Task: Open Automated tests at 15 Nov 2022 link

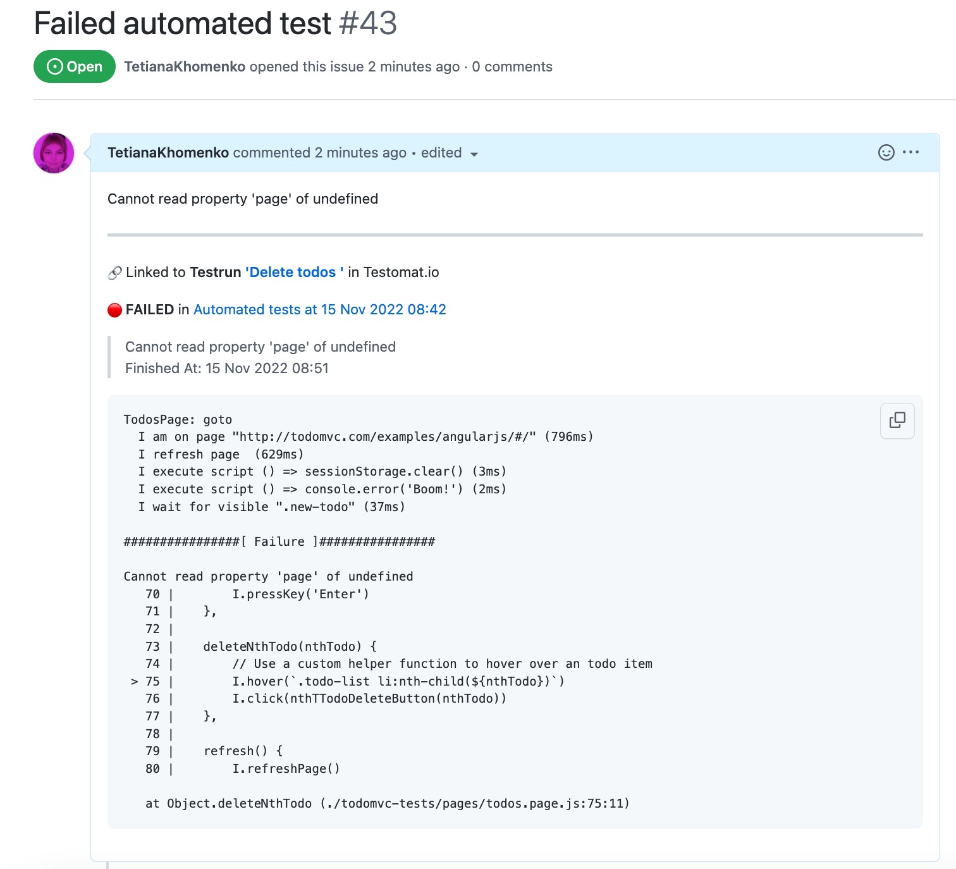Action: [x=319, y=309]
